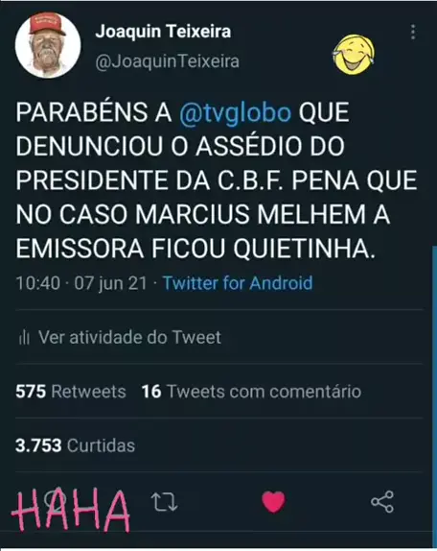View the 16 Tweets com comentário
This screenshot has height=551, width=437.
(x=251, y=392)
